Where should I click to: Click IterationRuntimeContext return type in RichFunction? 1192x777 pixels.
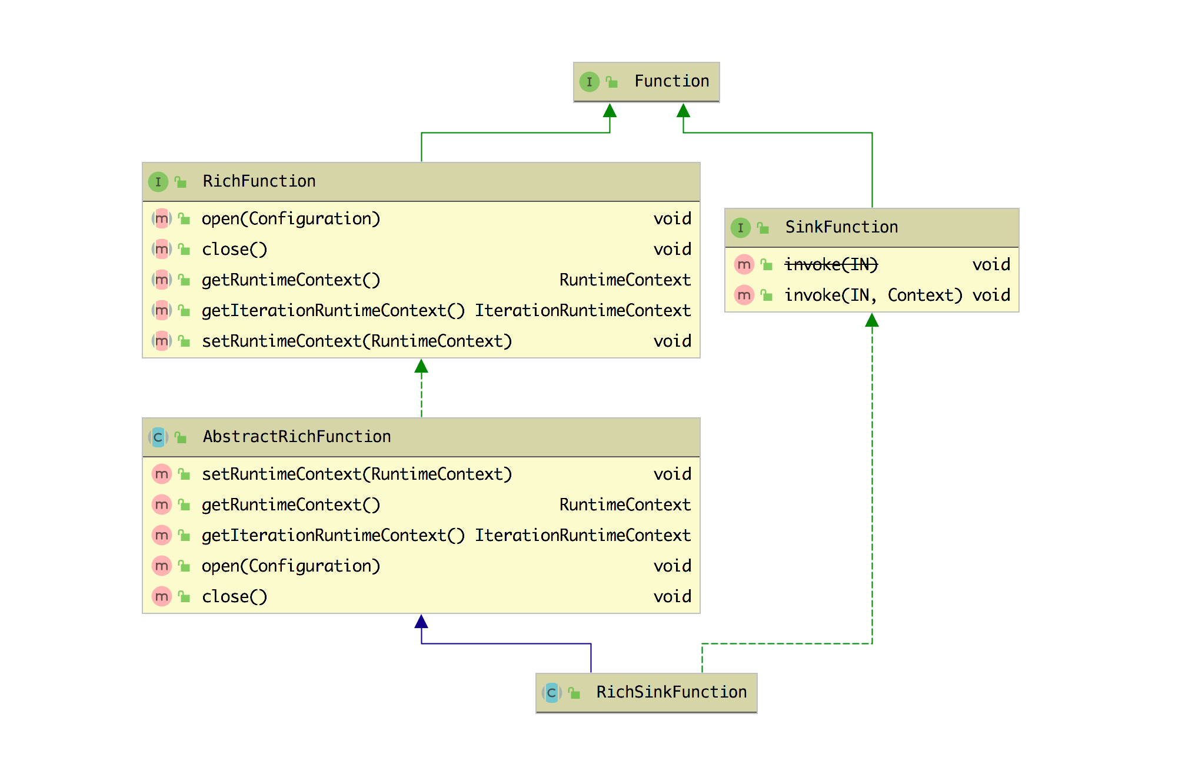coord(583,311)
